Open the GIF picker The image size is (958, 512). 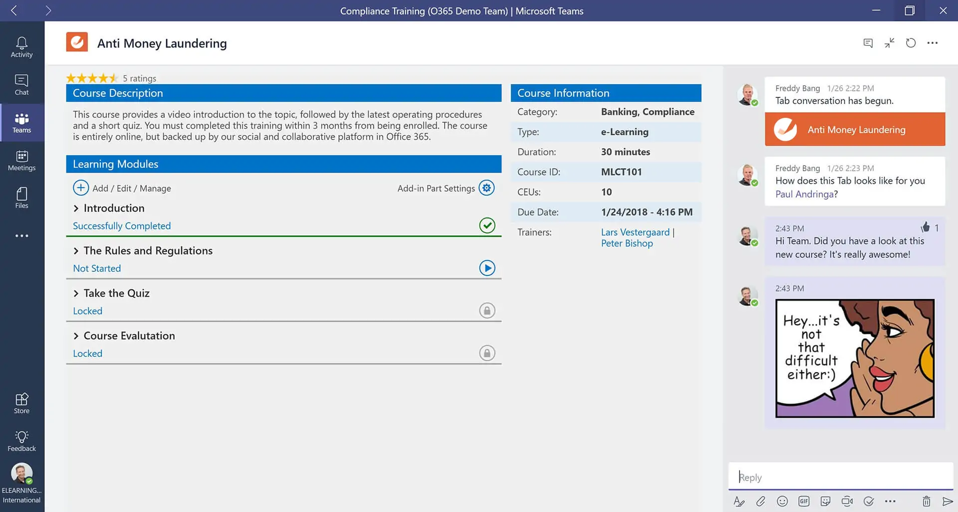click(803, 501)
